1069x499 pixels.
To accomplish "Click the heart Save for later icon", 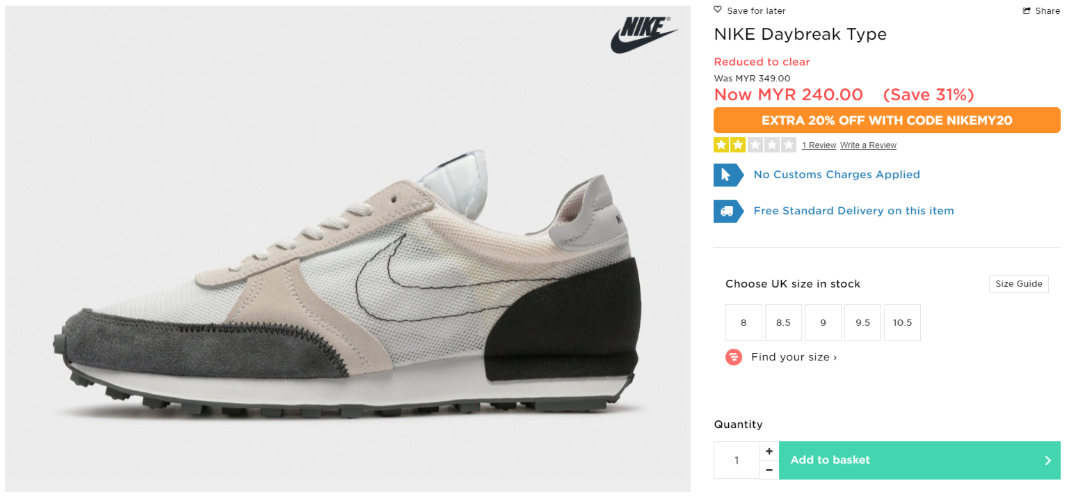I will [718, 10].
